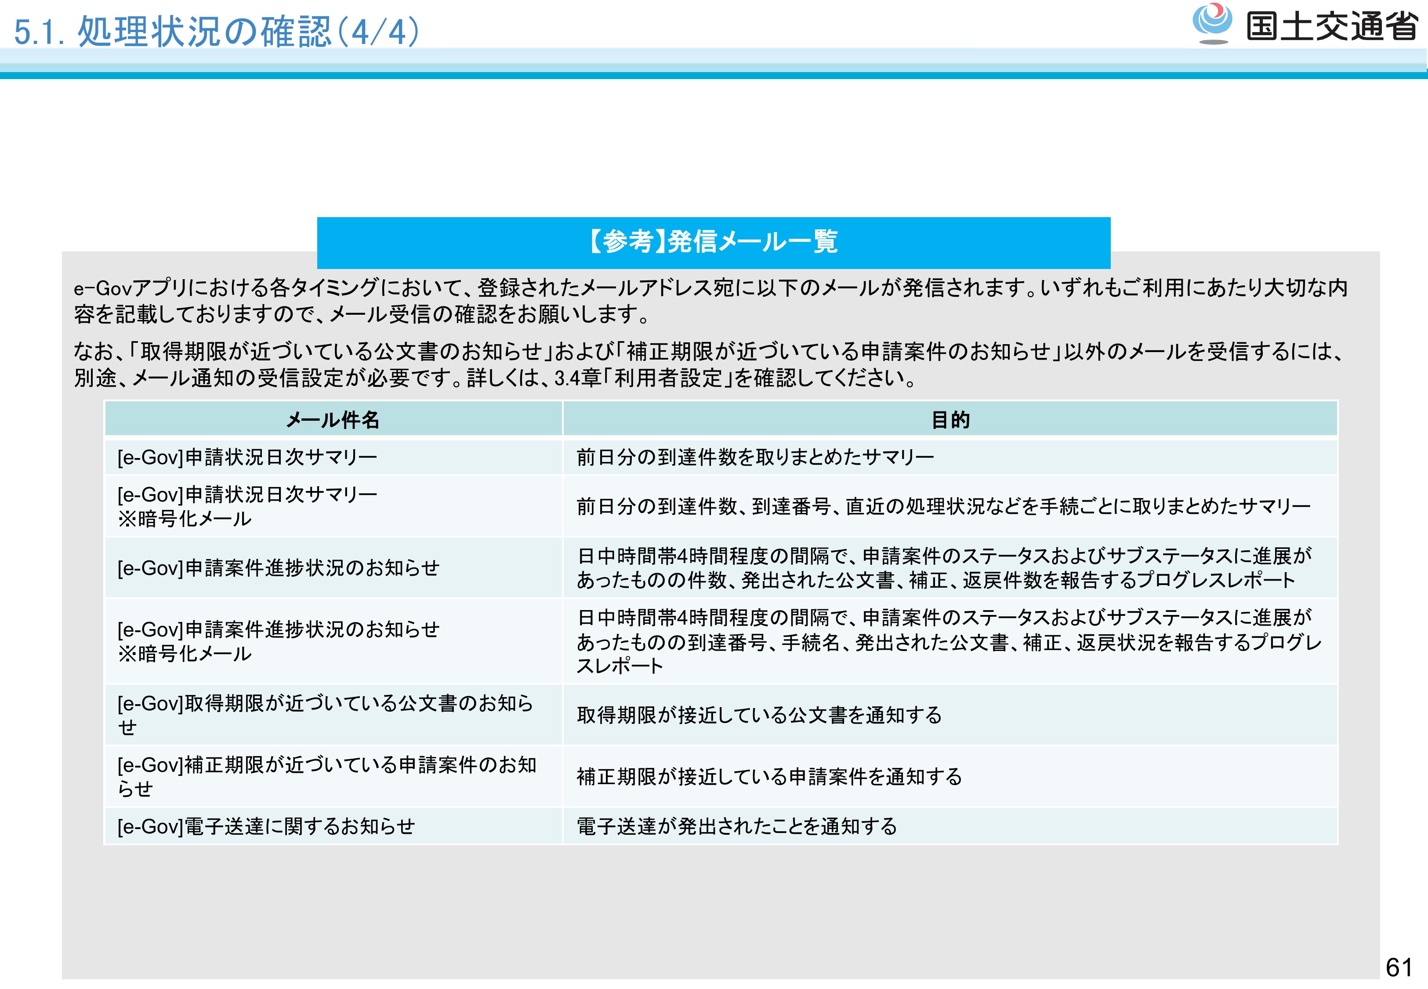Click the 国土交通省 logo icon
This screenshot has height=989, width=1428.
point(1212,23)
